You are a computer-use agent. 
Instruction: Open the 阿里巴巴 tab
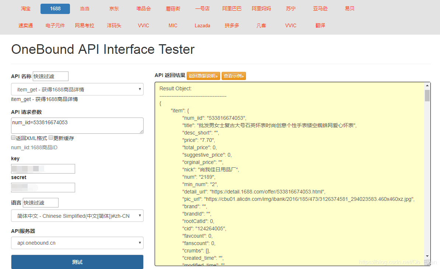click(232, 9)
